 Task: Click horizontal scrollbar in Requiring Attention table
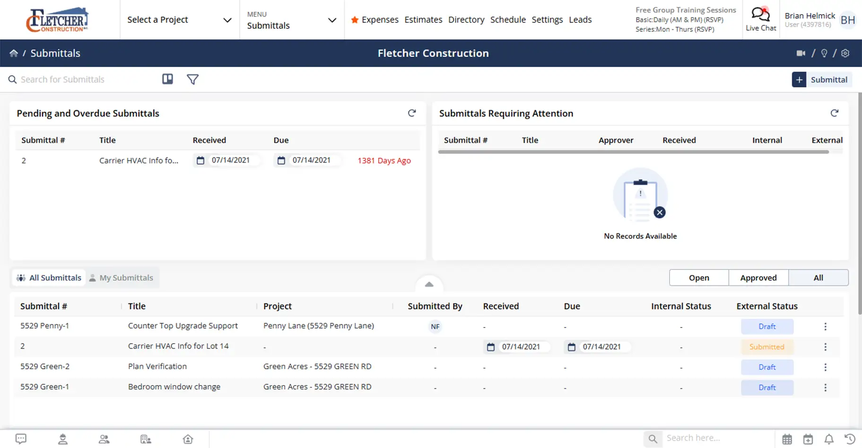coord(634,152)
